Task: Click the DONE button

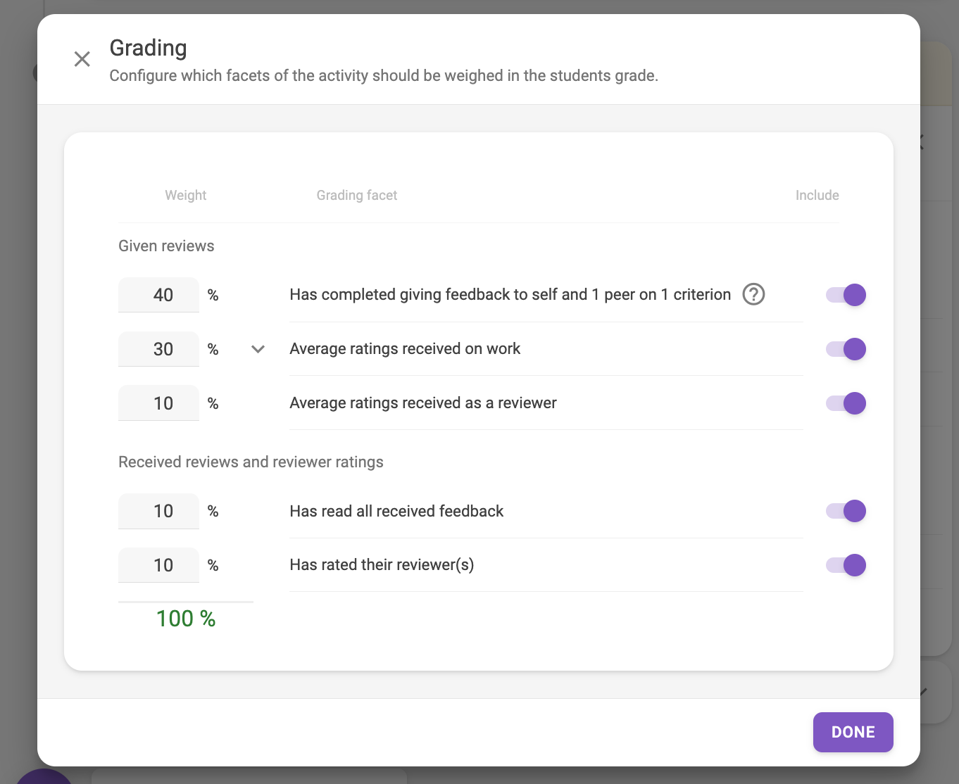Action: (853, 732)
